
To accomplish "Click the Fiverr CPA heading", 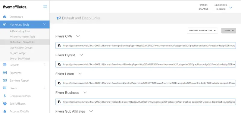I will pyautogui.click(x=64, y=36).
